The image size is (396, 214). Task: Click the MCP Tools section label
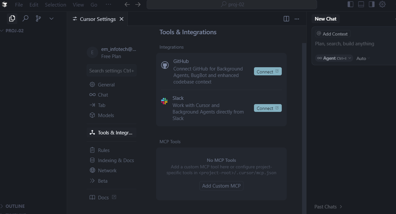(x=170, y=142)
